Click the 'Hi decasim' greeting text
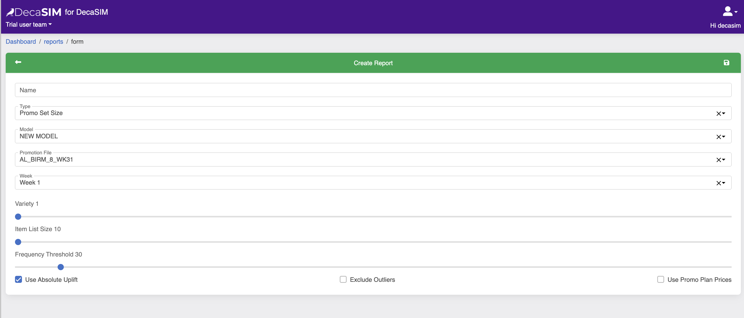 point(725,25)
